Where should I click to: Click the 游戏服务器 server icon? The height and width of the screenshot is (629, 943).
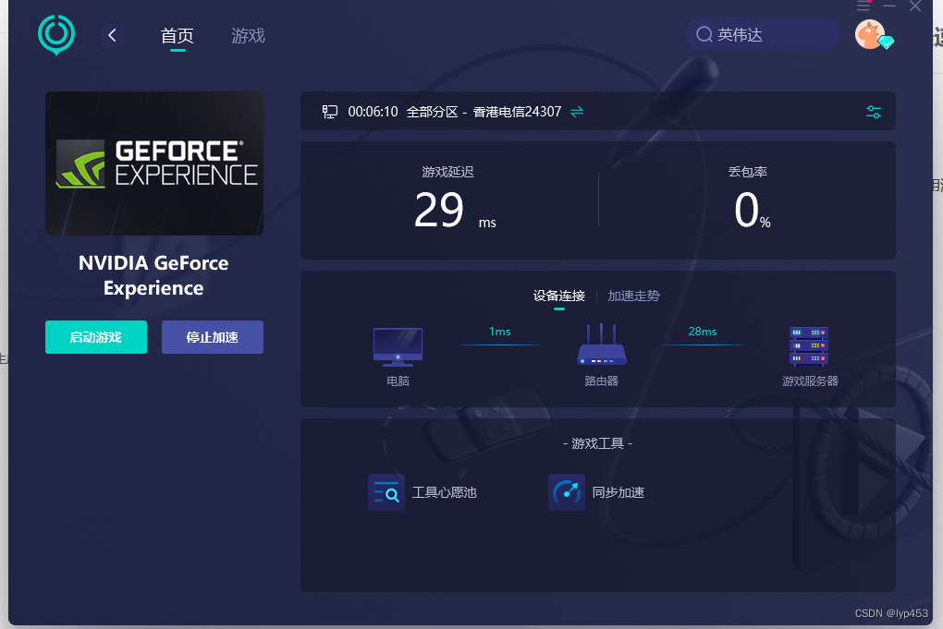[x=809, y=346]
